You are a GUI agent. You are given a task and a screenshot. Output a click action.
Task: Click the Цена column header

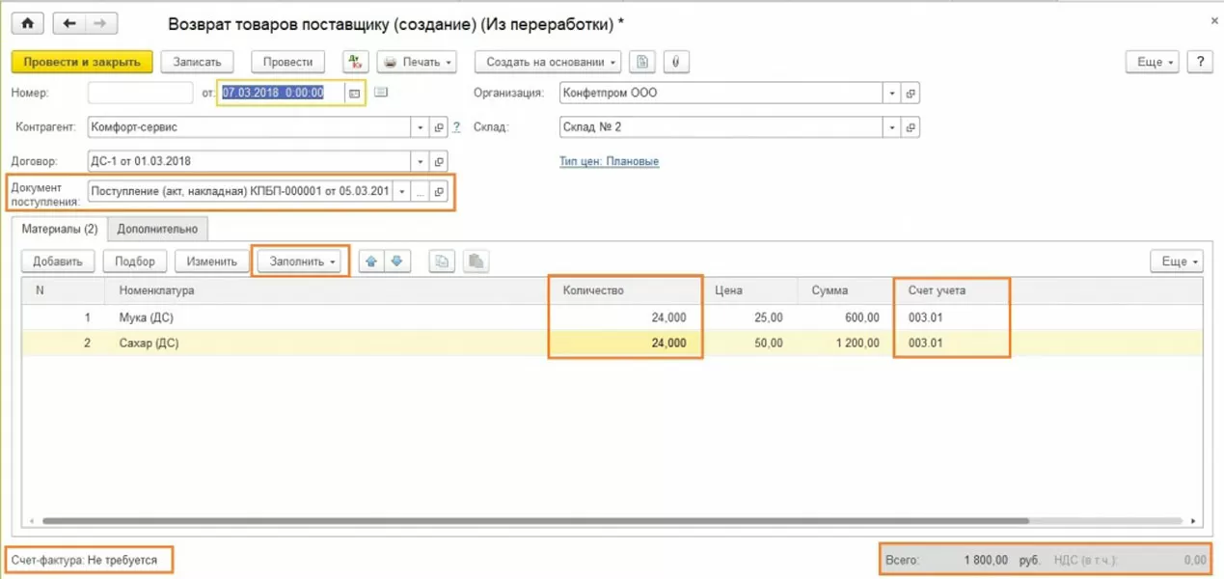coord(751,290)
